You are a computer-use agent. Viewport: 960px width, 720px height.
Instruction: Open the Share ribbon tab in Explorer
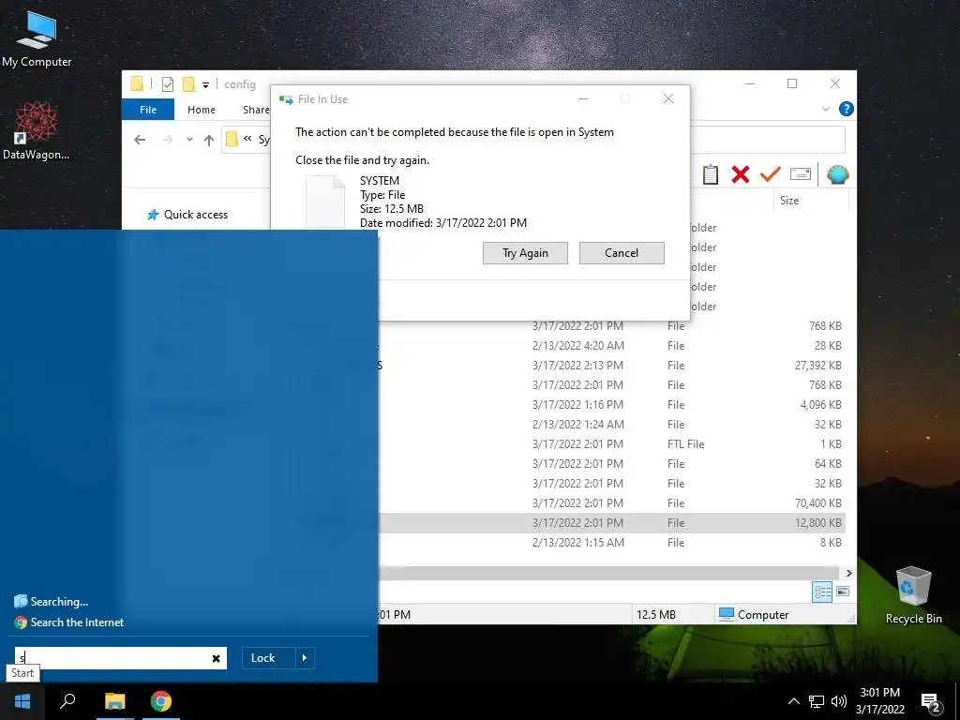[x=256, y=110]
